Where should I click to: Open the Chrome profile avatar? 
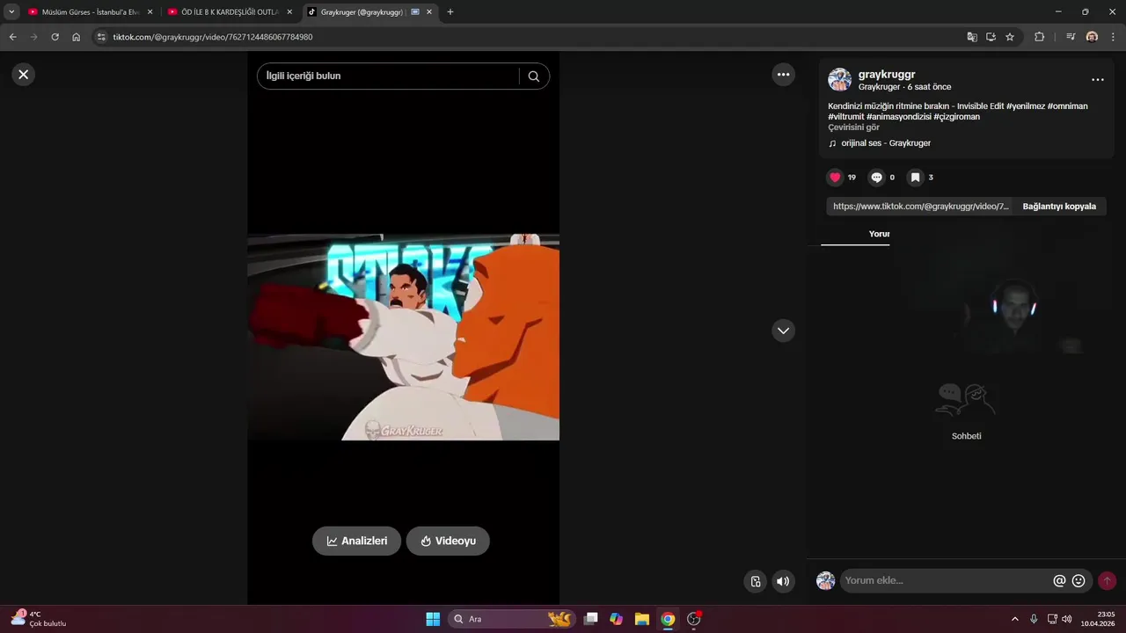(1092, 37)
